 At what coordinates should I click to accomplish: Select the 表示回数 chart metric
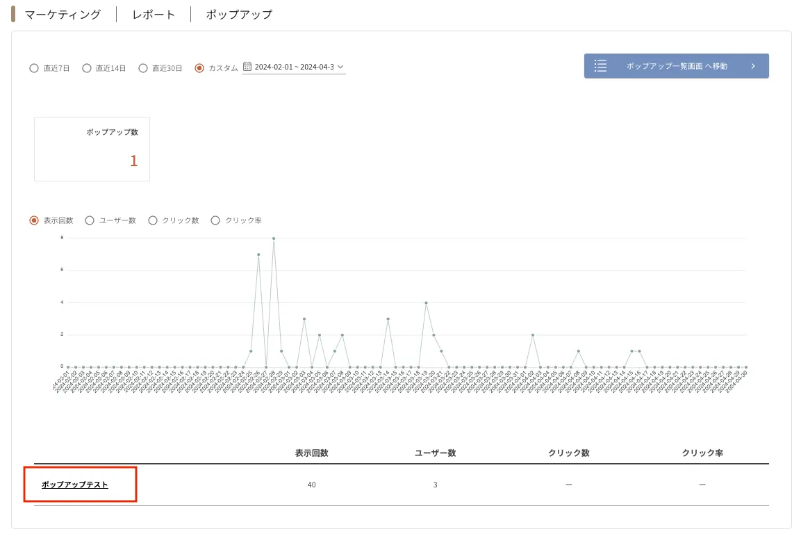click(34, 220)
